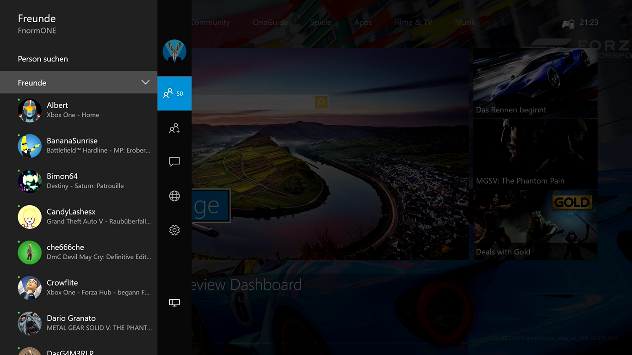
Task: Select the DasG4M3RLP friend entry
Action: click(x=79, y=349)
